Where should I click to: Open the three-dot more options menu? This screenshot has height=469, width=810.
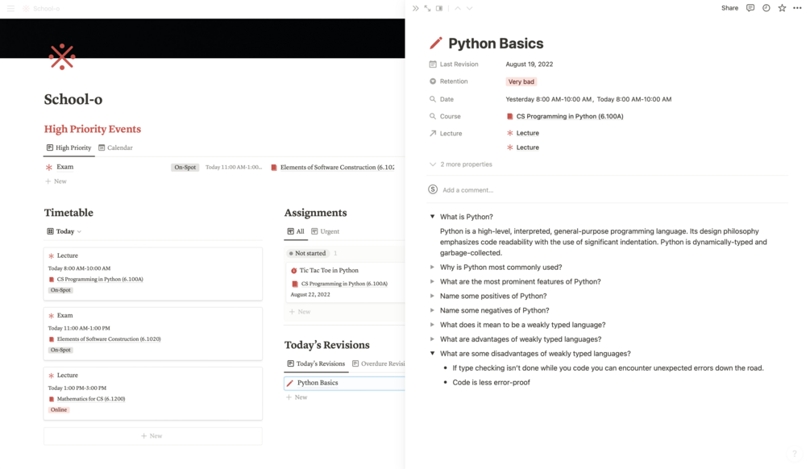[797, 8]
